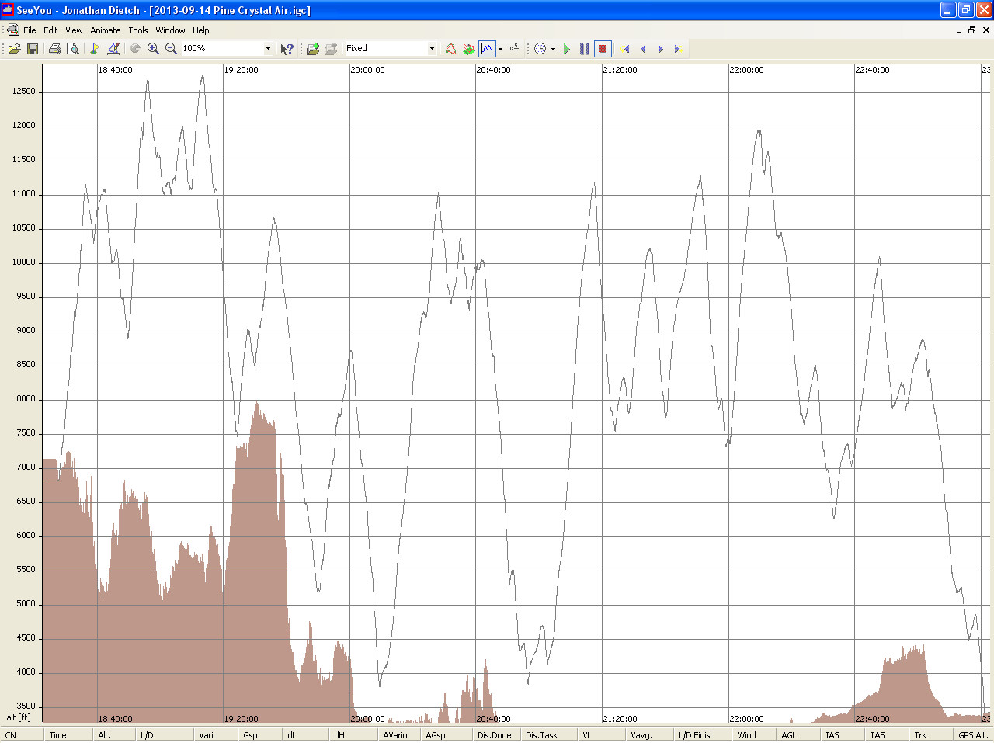
Task: Open the zoom level 100% dropdown
Action: pos(268,49)
